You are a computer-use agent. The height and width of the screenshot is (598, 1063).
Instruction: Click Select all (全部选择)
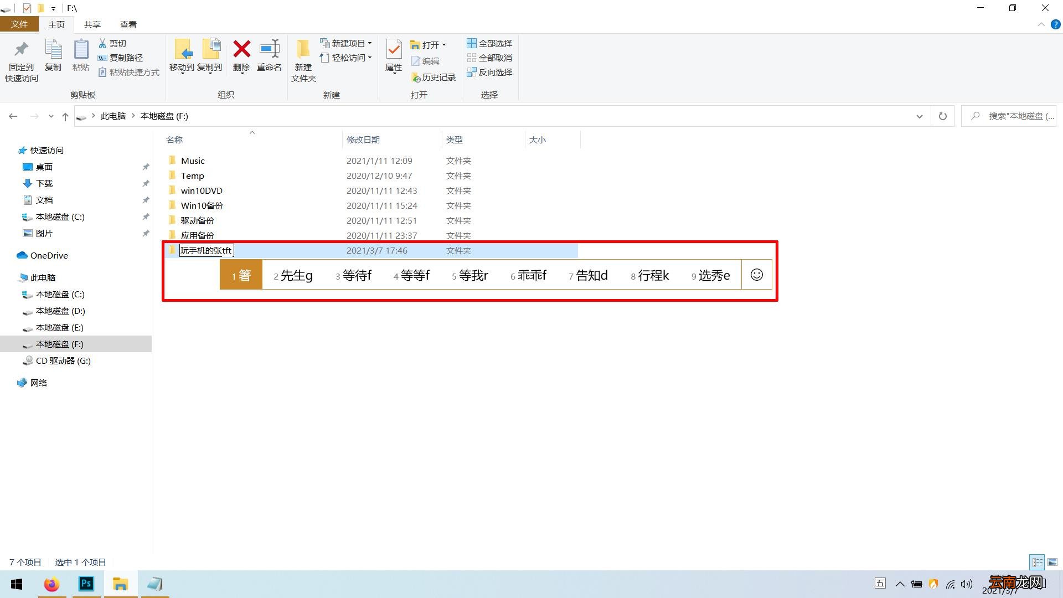pos(489,43)
